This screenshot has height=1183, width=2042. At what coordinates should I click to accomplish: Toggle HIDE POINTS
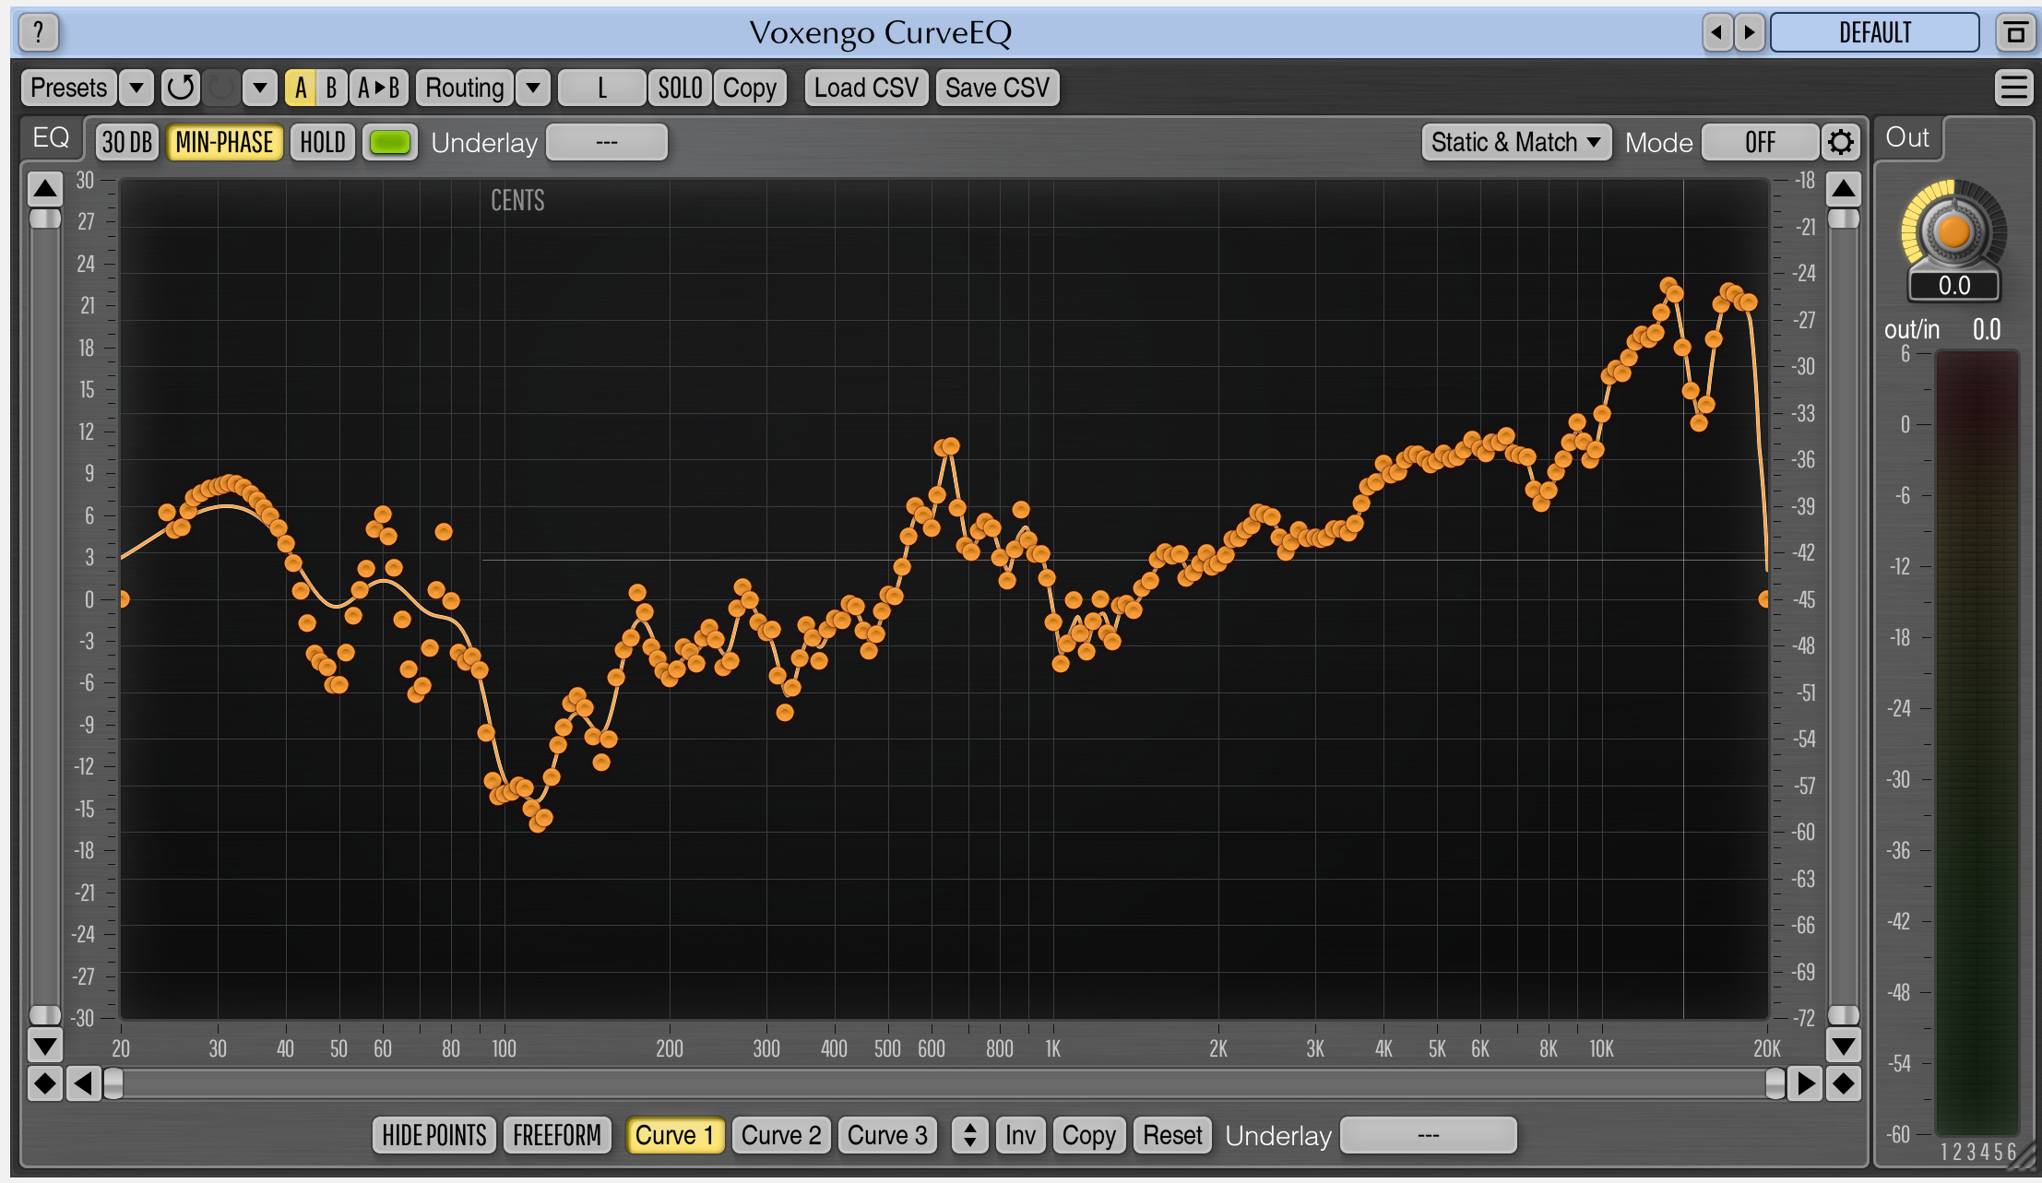coord(434,1135)
